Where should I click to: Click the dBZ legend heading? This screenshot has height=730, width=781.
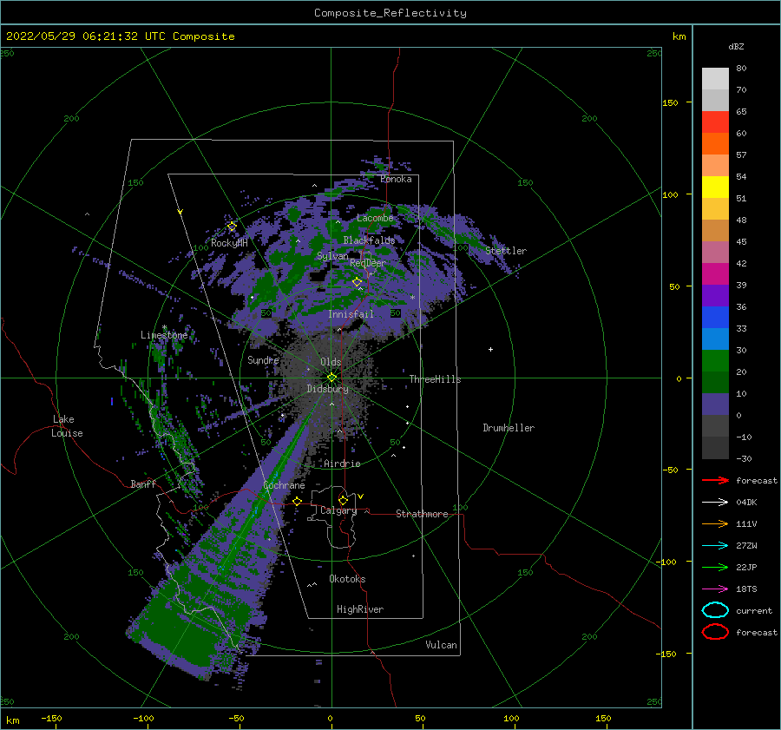click(736, 46)
